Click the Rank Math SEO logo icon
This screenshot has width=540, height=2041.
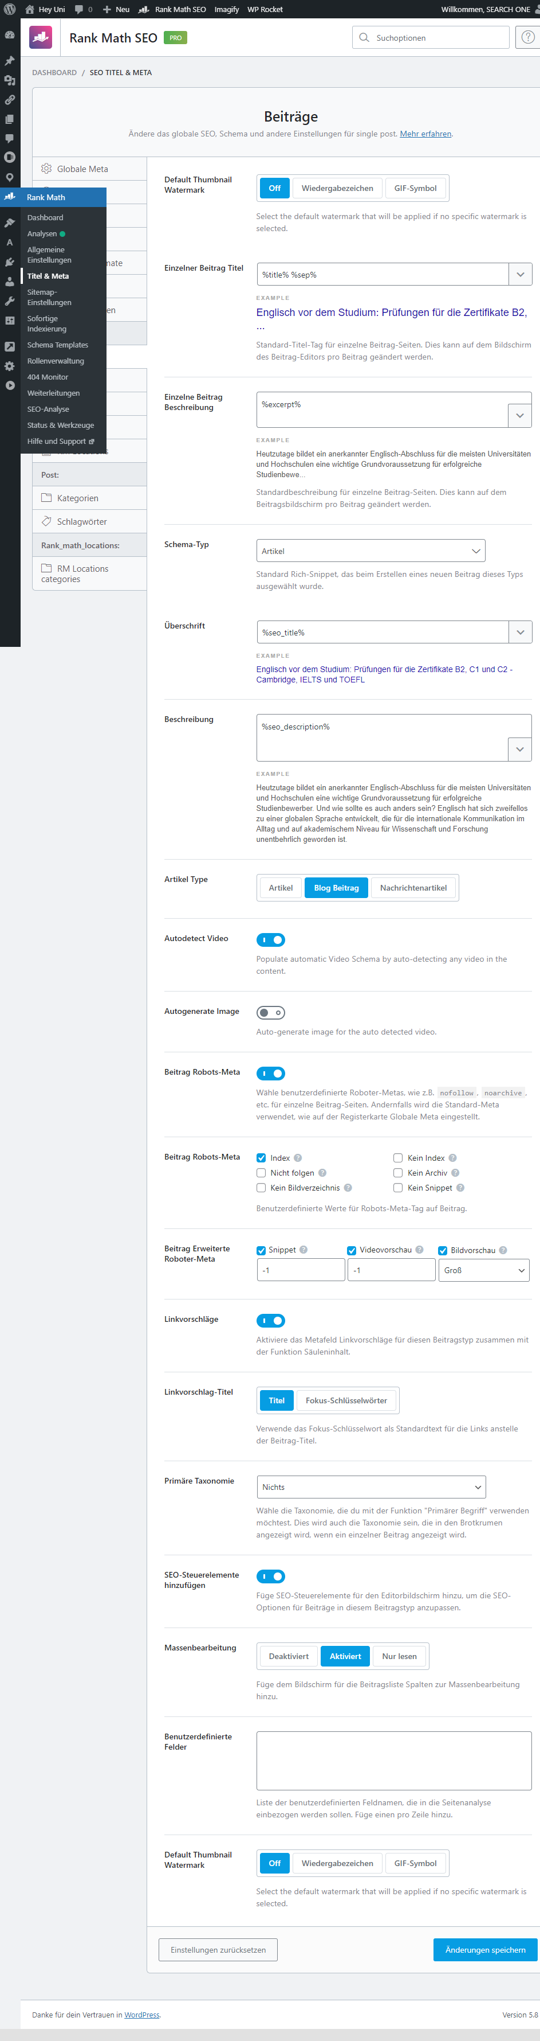click(40, 37)
